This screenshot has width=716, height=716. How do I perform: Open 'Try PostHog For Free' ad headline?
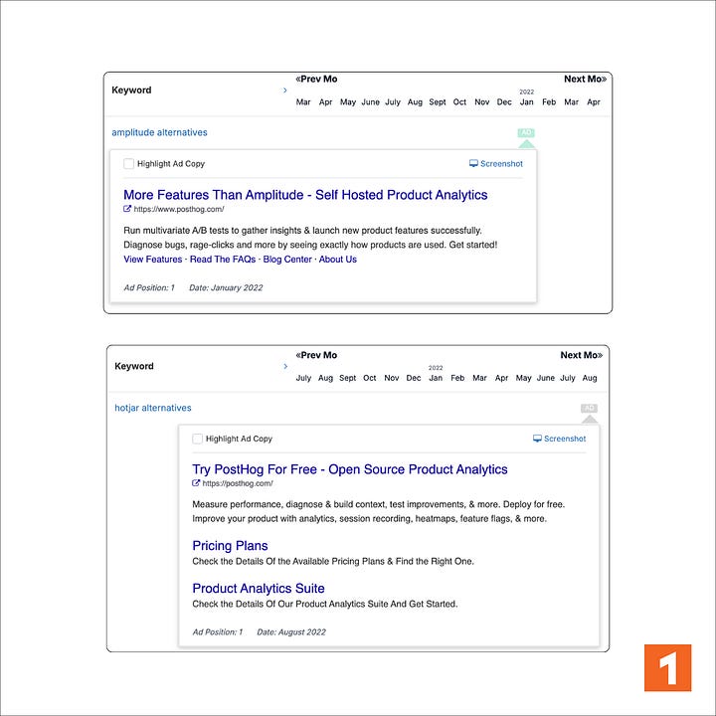pos(350,469)
